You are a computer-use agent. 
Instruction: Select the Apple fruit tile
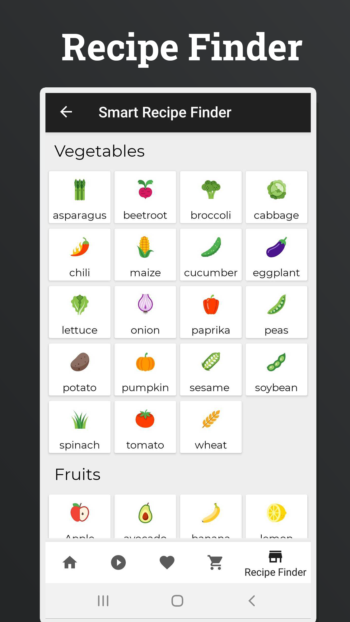(80, 516)
